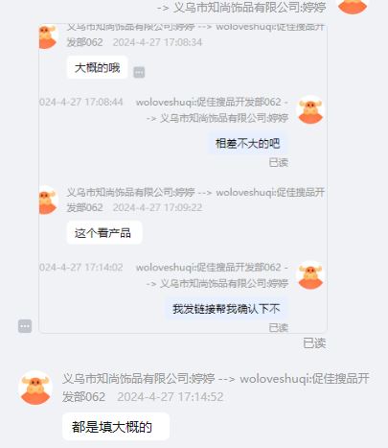Select the 大概的哦 message bubble
Image resolution: width=388 pixels, height=448 pixels.
pos(97,67)
